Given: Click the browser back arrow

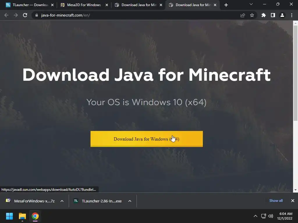Looking at the screenshot, I should pyautogui.click(x=6, y=15).
